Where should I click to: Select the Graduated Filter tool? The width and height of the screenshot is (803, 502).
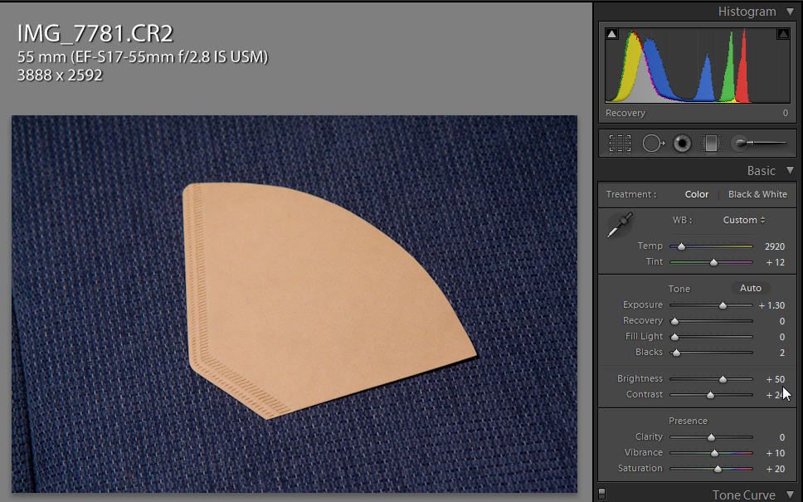(710, 144)
